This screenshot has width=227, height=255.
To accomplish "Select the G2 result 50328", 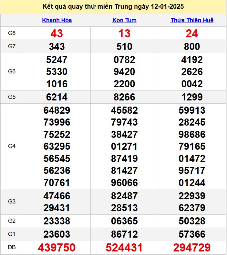I will (x=192, y=221).
